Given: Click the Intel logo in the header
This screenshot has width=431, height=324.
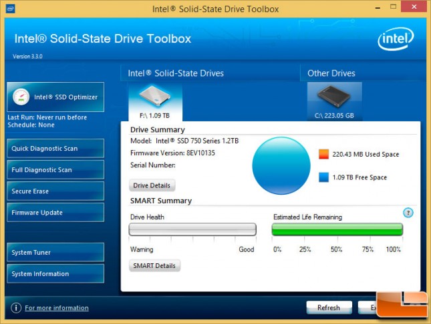Looking at the screenshot, I should [x=396, y=39].
